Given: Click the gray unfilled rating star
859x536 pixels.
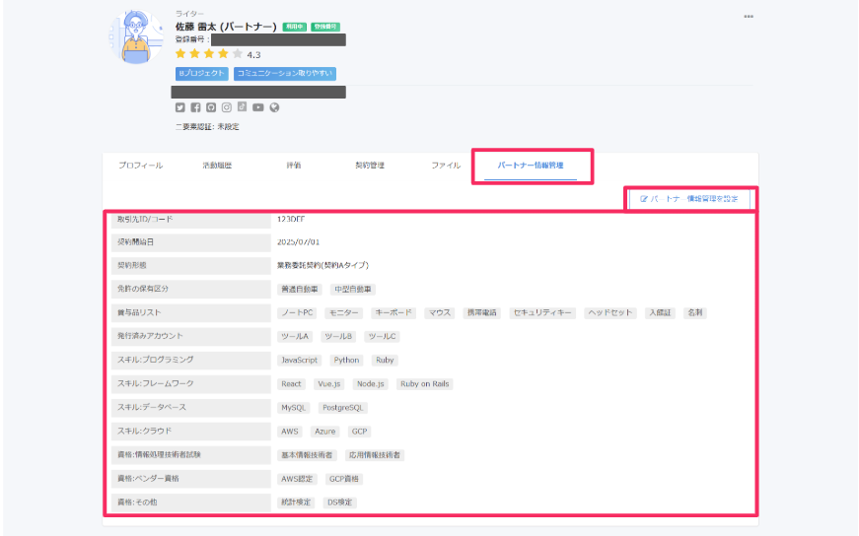Looking at the screenshot, I should [x=238, y=53].
